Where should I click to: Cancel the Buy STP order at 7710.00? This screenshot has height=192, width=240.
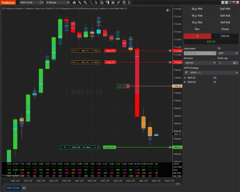[x=170, y=62]
